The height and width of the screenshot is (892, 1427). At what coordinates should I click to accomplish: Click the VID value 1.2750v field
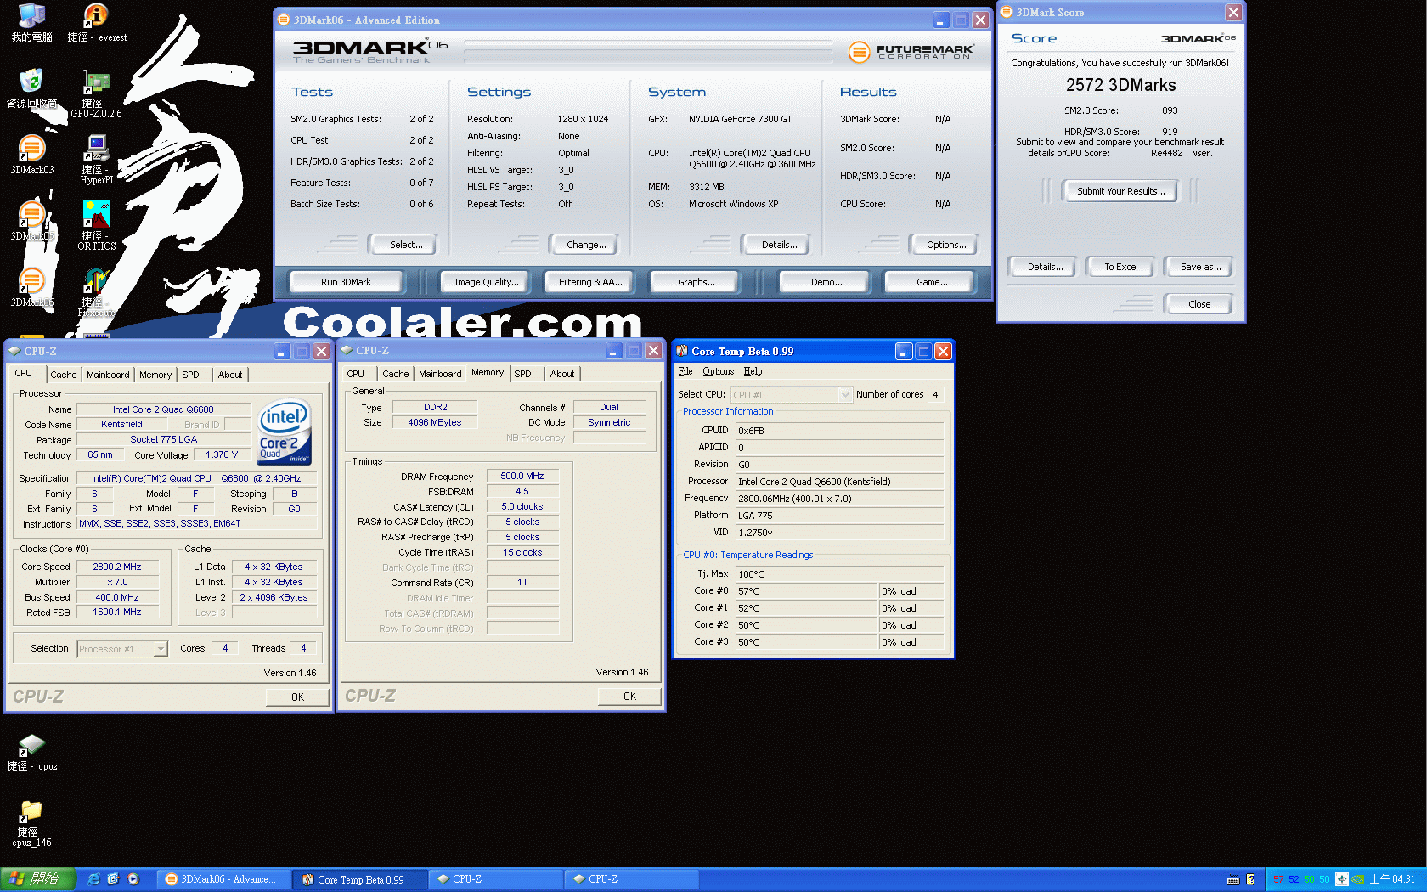click(839, 533)
